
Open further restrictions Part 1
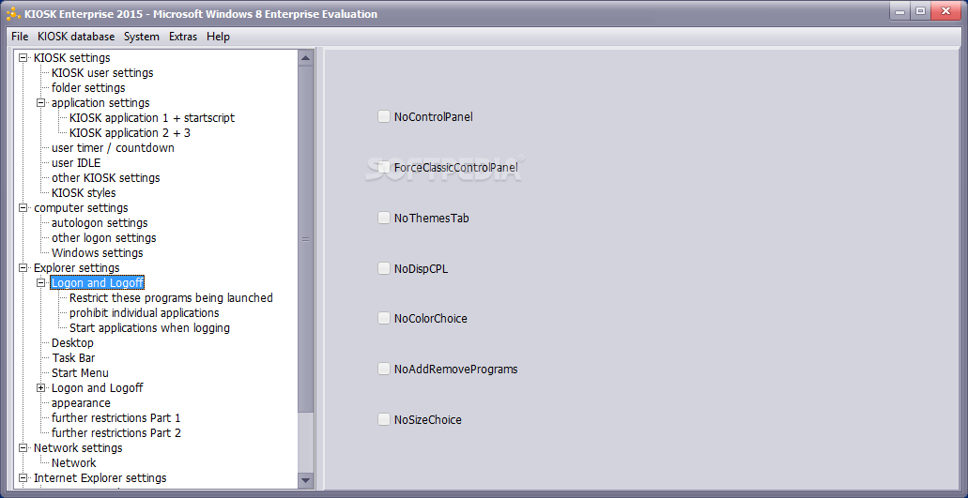(x=115, y=418)
